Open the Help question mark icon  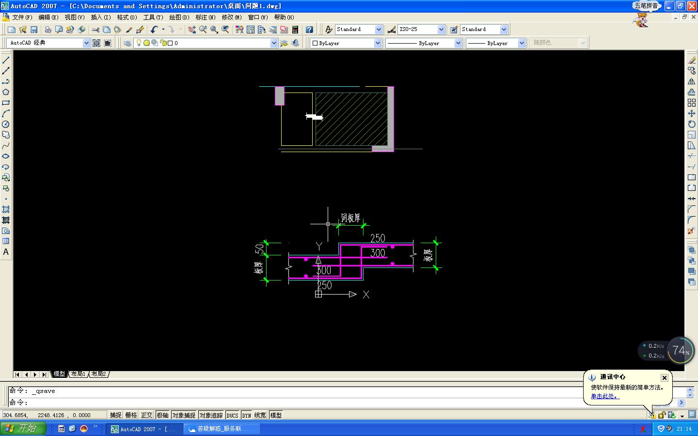(x=309, y=30)
